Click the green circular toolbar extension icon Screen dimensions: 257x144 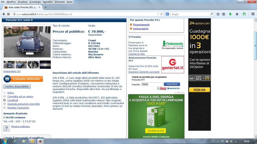click(244, 14)
